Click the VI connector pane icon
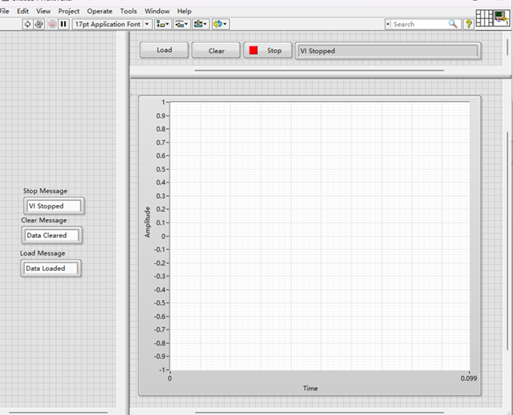The image size is (513, 415). pos(485,19)
